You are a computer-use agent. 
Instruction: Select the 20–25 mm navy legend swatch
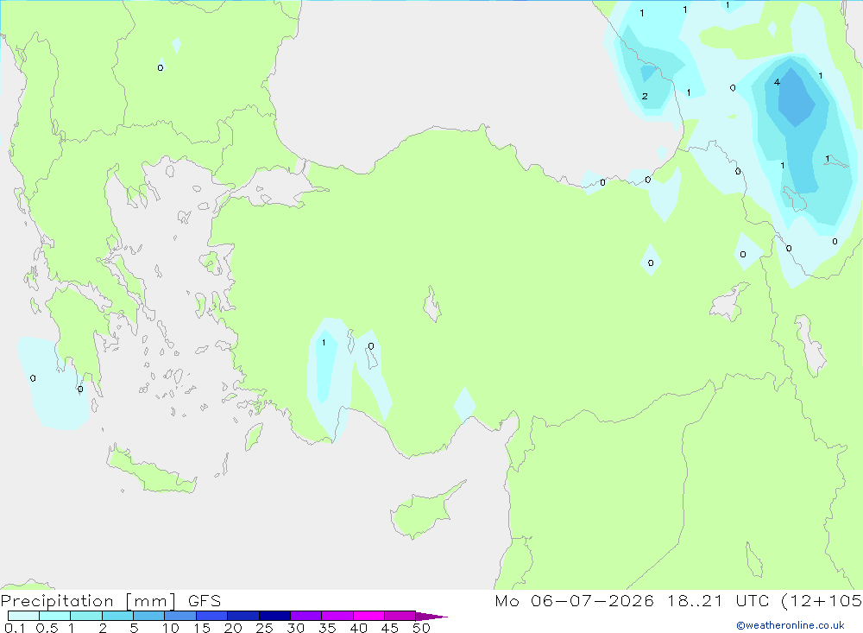[243, 616]
